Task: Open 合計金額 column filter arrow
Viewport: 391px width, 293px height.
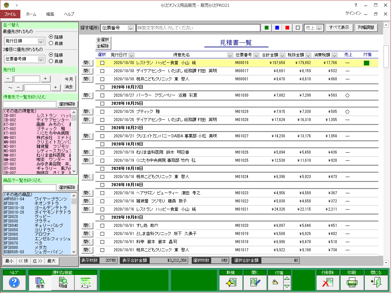Action: coord(282,55)
